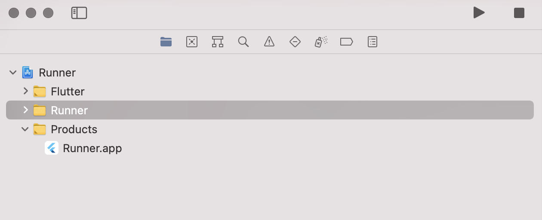Show the Issue navigator warning triangle

[x=269, y=42]
